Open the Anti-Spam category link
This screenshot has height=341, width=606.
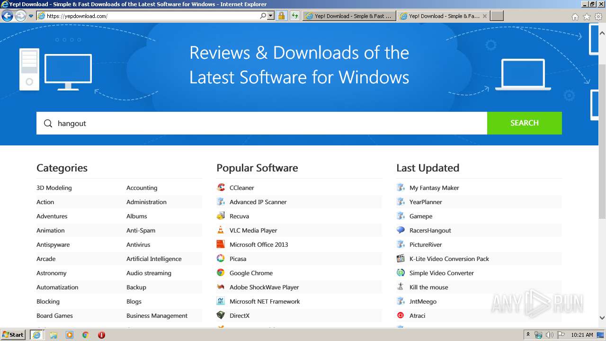tap(141, 230)
